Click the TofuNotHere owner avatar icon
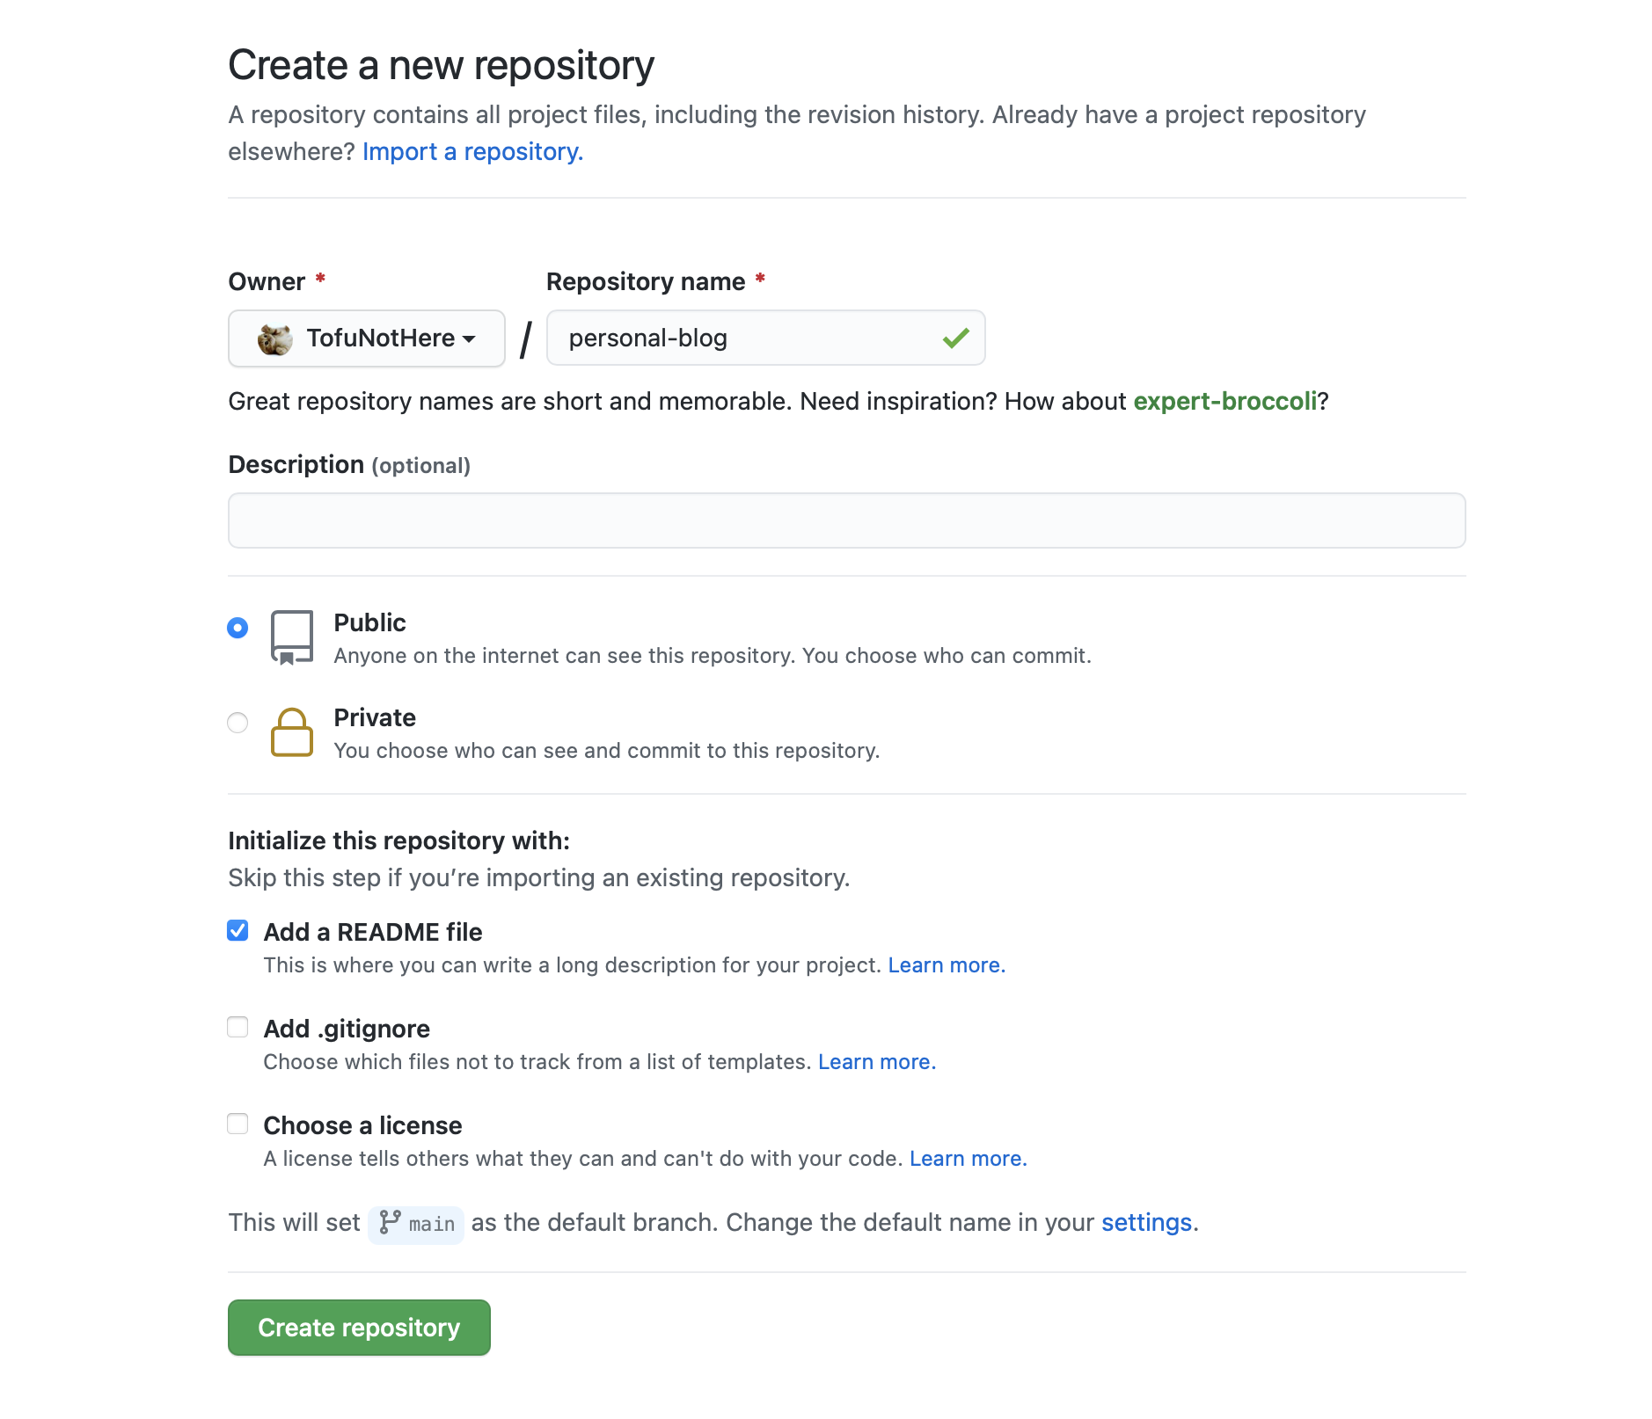 click(x=274, y=338)
